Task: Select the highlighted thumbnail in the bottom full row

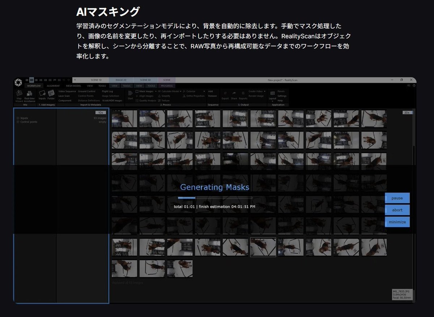Action: click(x=263, y=247)
